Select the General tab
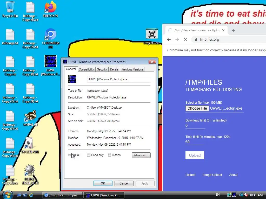This screenshot has width=266, height=199. pos(71,69)
